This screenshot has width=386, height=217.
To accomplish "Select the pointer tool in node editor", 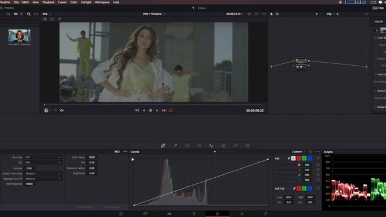I will tap(271, 14).
